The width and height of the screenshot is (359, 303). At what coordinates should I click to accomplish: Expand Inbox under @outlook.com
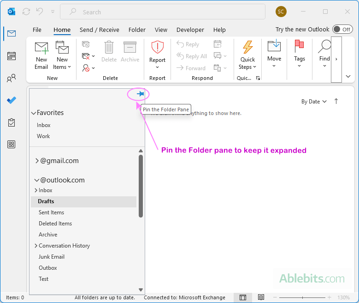(36, 190)
